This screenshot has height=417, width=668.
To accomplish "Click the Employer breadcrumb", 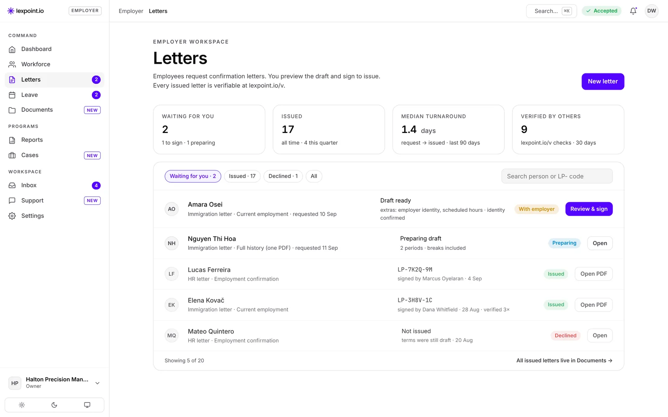I will tap(131, 11).
